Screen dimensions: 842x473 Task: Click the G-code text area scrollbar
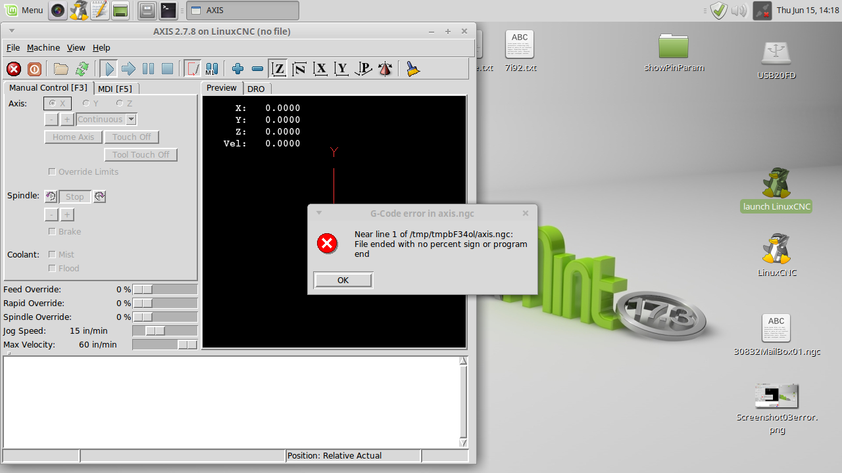pyautogui.click(x=464, y=401)
